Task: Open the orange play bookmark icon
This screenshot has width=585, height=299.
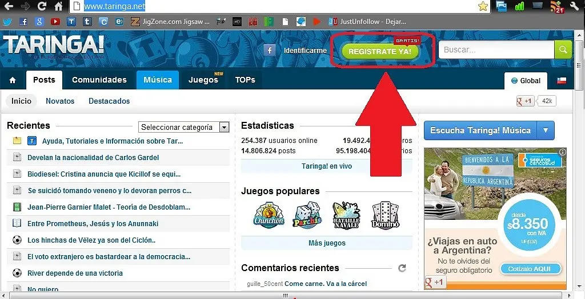Action: coord(316,22)
